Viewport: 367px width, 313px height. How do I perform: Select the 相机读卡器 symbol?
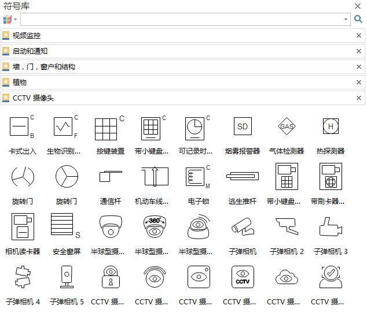pyautogui.click(x=23, y=226)
